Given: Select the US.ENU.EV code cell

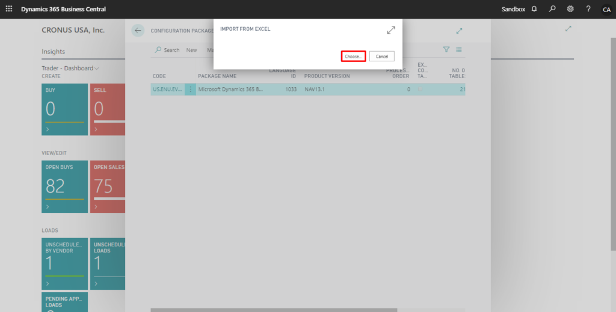Looking at the screenshot, I should 168,90.
